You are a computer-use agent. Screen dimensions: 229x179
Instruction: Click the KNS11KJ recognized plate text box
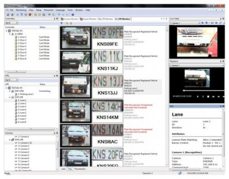[x=108, y=68]
